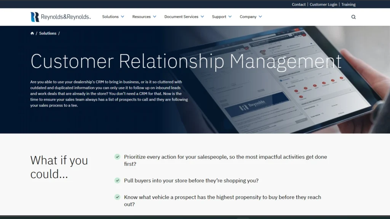Open the Support navigation item

[219, 17]
